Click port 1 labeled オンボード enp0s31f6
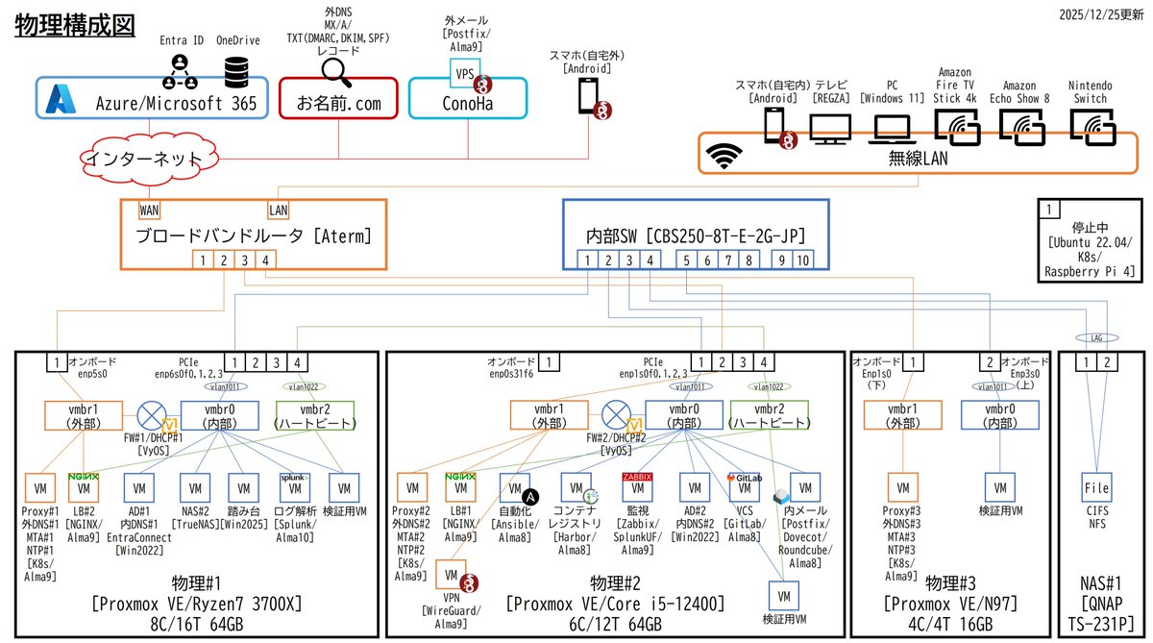Image resolution: width=1153 pixels, height=643 pixels. [549, 362]
